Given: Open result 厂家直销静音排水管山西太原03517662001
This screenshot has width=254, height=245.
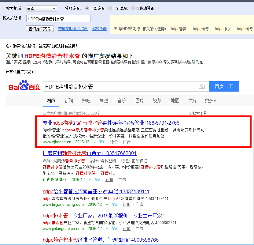Looking at the screenshot, I should pyautogui.click(x=90, y=153).
